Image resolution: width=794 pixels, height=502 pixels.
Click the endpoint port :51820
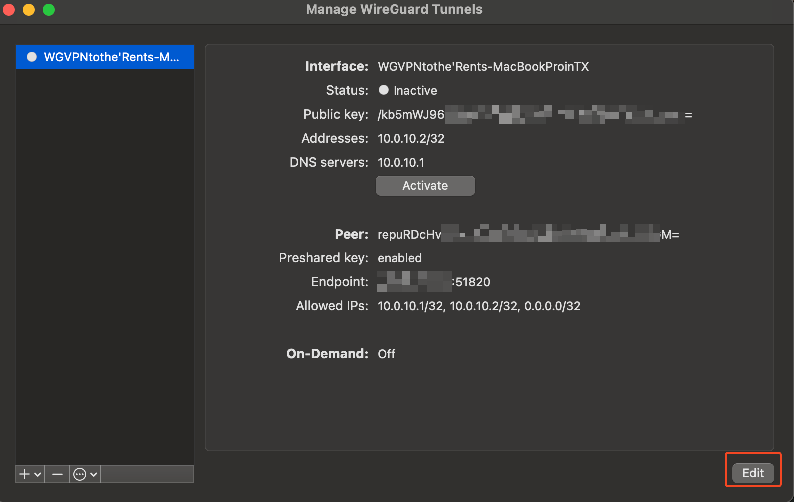tap(471, 282)
